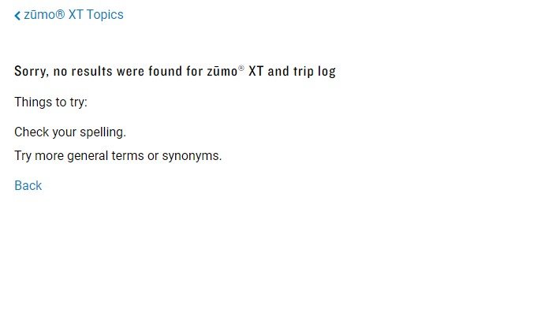Click 'XT' in the bold heading
This screenshot has width=556, height=335.
click(256, 71)
